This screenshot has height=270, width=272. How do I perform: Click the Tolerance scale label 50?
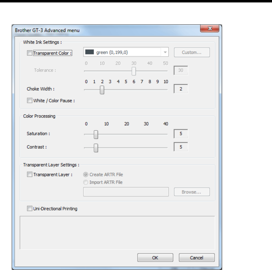pyautogui.click(x=166, y=63)
